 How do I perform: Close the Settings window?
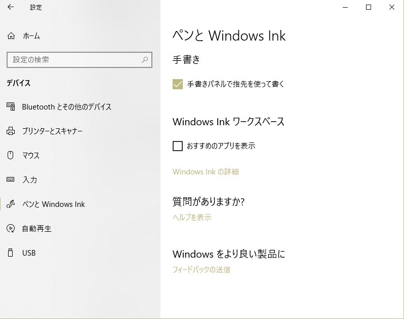coord(392,7)
